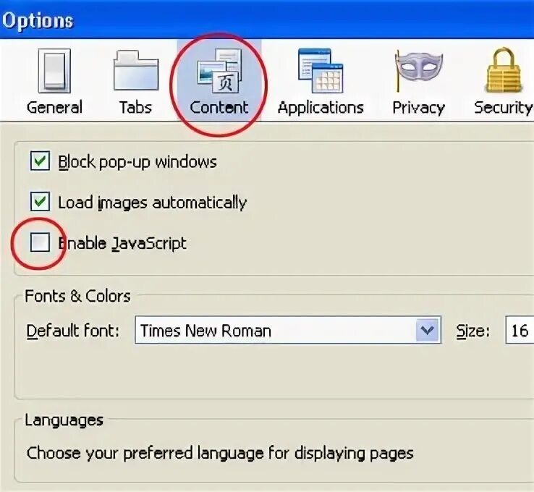
Task: Open the Times New Roman font combo box
Action: (x=275, y=331)
